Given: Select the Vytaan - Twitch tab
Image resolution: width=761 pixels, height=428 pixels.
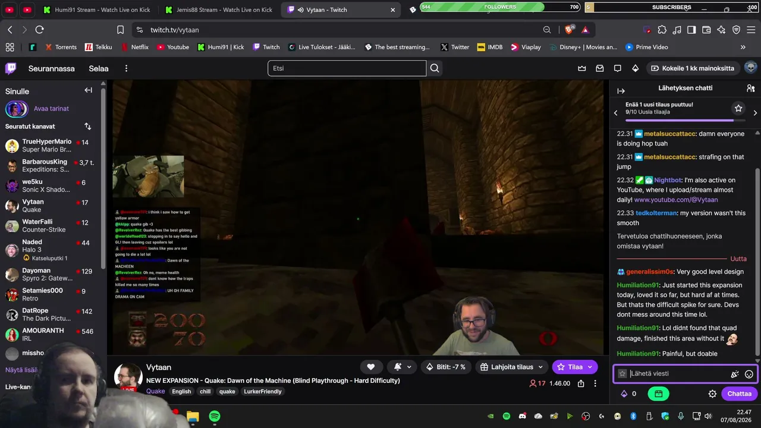Looking at the screenshot, I should [x=340, y=10].
